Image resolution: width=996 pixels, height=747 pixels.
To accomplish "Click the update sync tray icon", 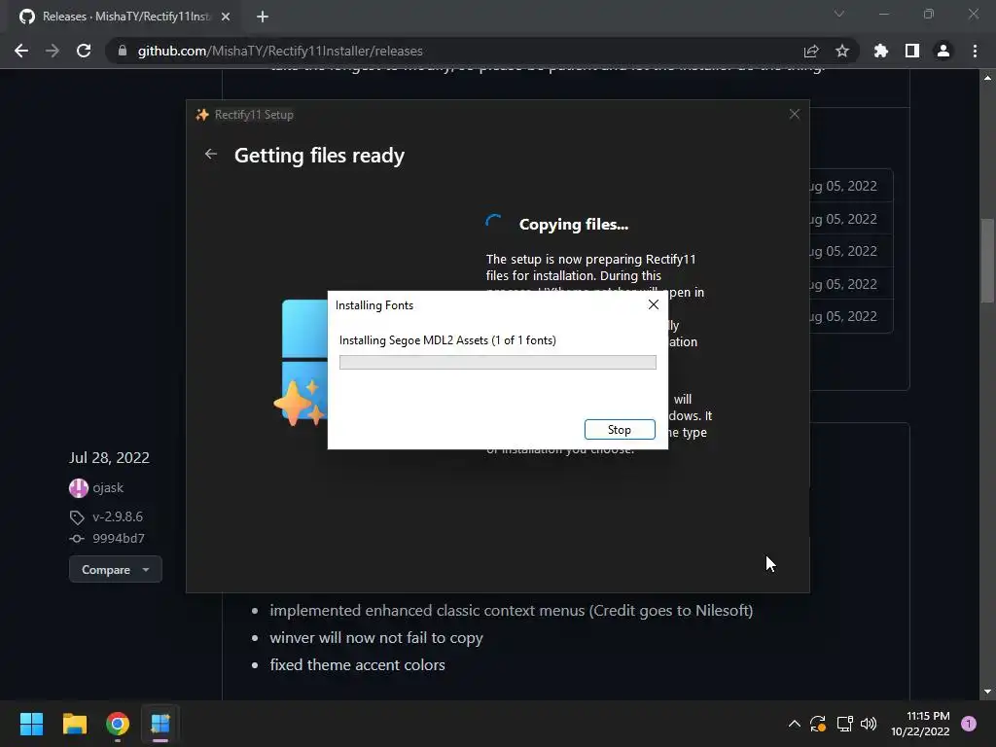I will 817,724.
